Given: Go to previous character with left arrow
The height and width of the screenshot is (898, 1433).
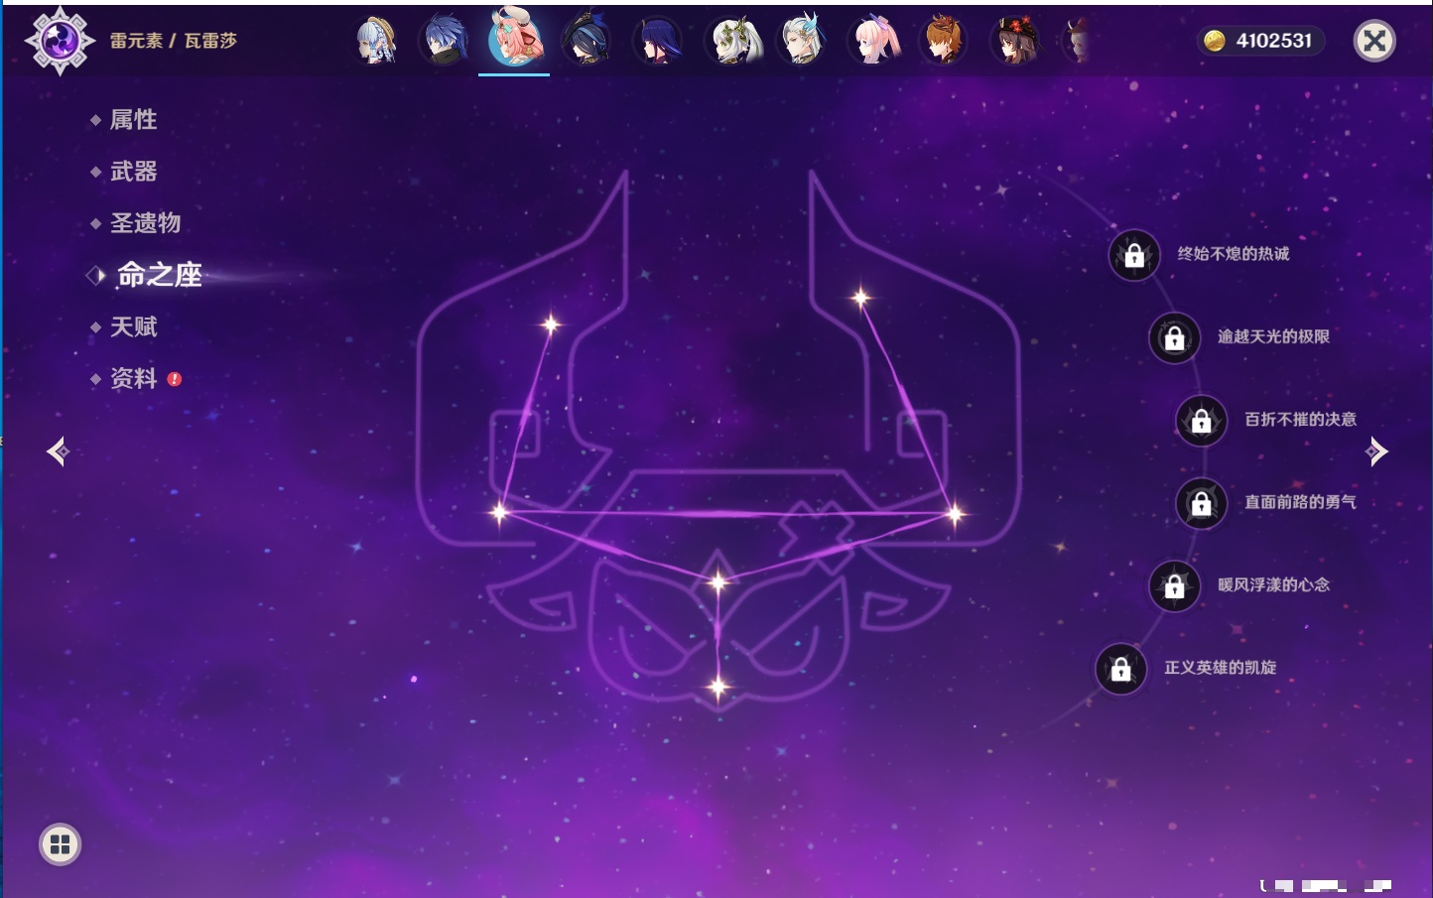Looking at the screenshot, I should [58, 451].
